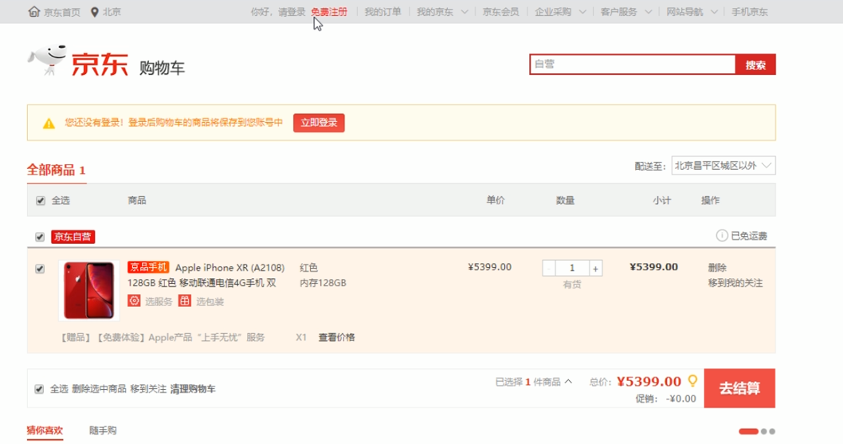This screenshot has height=444, width=843.
Task: Uncheck the 京东自营 store checkbox
Action: point(41,237)
